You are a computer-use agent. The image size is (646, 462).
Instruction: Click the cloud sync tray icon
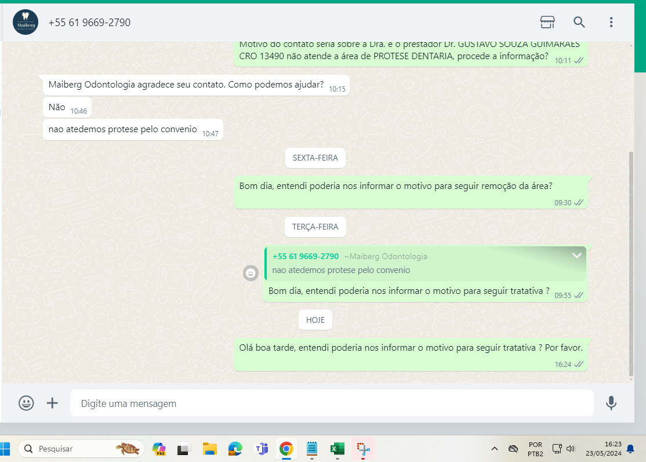tap(513, 449)
